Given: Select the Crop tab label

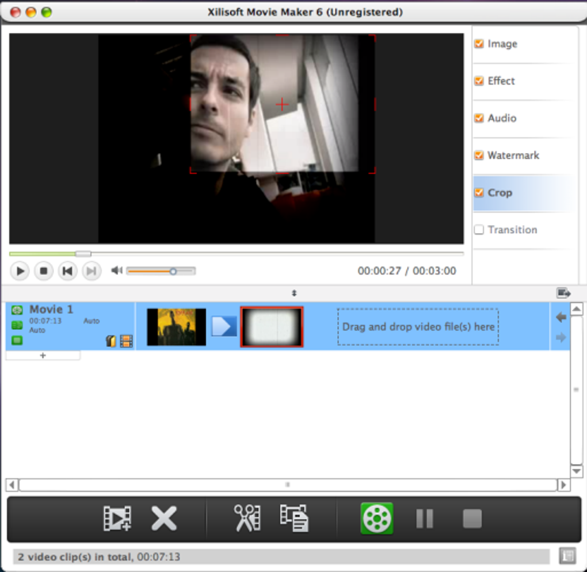Looking at the screenshot, I should pyautogui.click(x=500, y=192).
